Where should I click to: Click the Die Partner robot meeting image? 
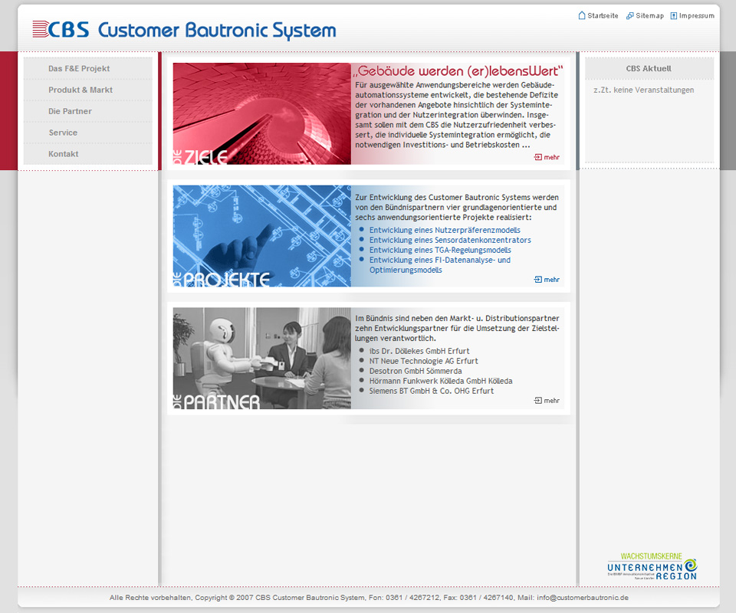pyautogui.click(x=262, y=359)
